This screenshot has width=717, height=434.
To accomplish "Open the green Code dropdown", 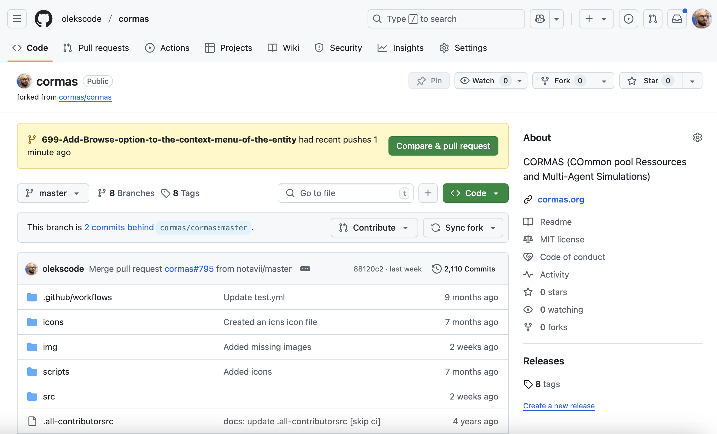I will coord(475,193).
